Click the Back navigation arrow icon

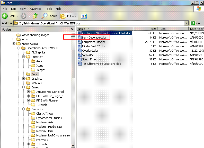[5, 16]
